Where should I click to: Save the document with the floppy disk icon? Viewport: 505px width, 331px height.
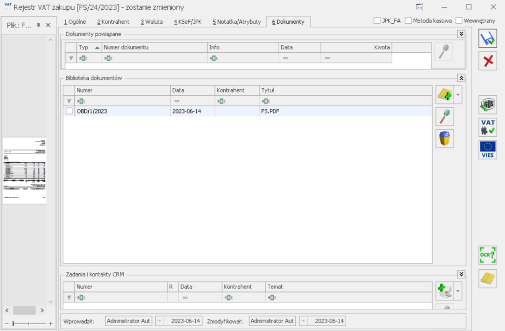[x=488, y=38]
